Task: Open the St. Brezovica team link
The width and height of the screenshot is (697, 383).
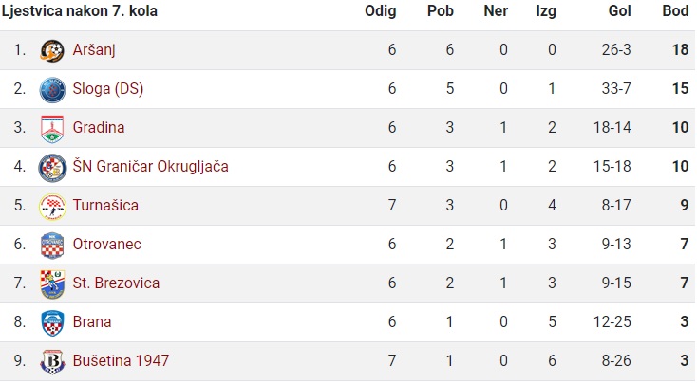Action: (116, 283)
